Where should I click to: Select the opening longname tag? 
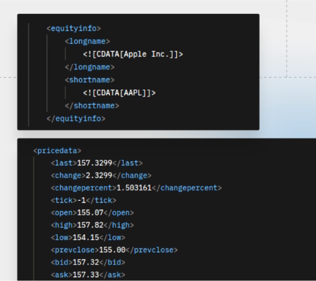(88, 41)
